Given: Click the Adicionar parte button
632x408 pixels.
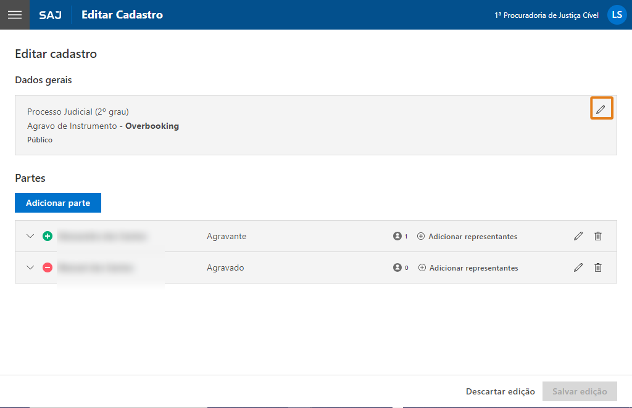Looking at the screenshot, I should coord(58,203).
